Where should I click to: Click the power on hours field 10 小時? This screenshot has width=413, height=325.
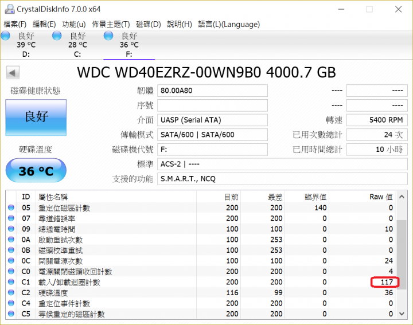(x=377, y=150)
